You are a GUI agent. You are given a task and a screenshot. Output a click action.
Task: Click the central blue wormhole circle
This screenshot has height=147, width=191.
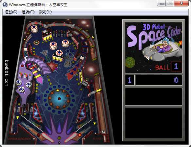(x=59, y=98)
